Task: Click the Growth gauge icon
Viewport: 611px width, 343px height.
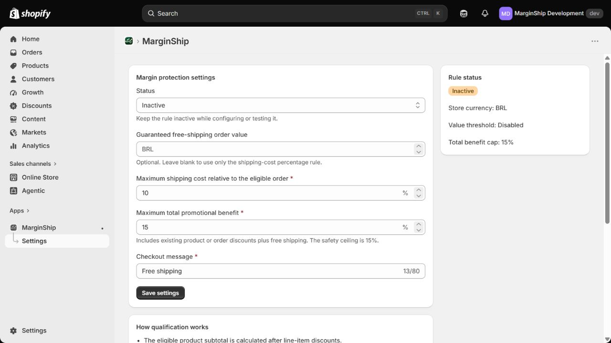Action: 13,92
